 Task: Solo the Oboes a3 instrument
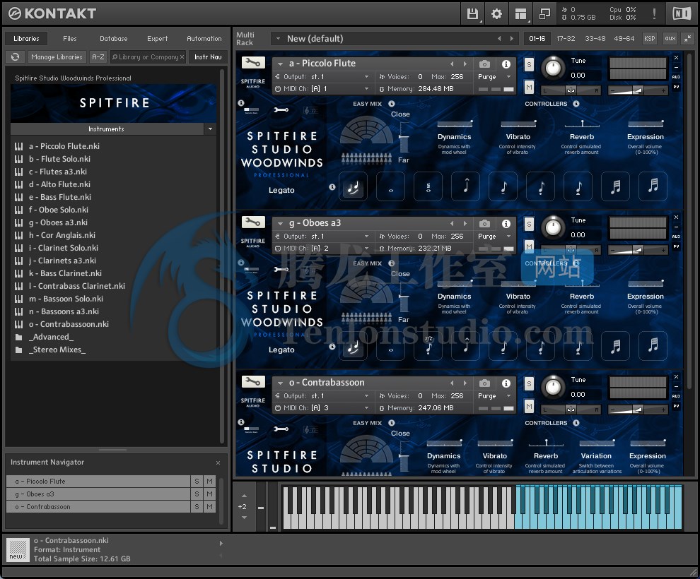point(529,225)
